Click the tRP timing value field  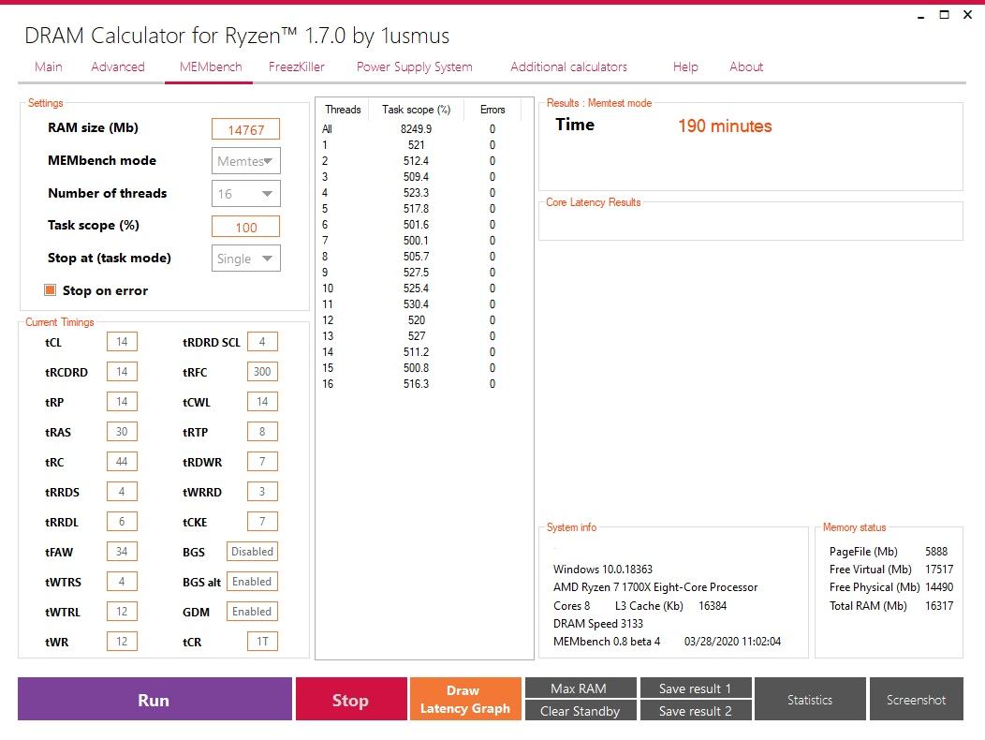pos(122,401)
